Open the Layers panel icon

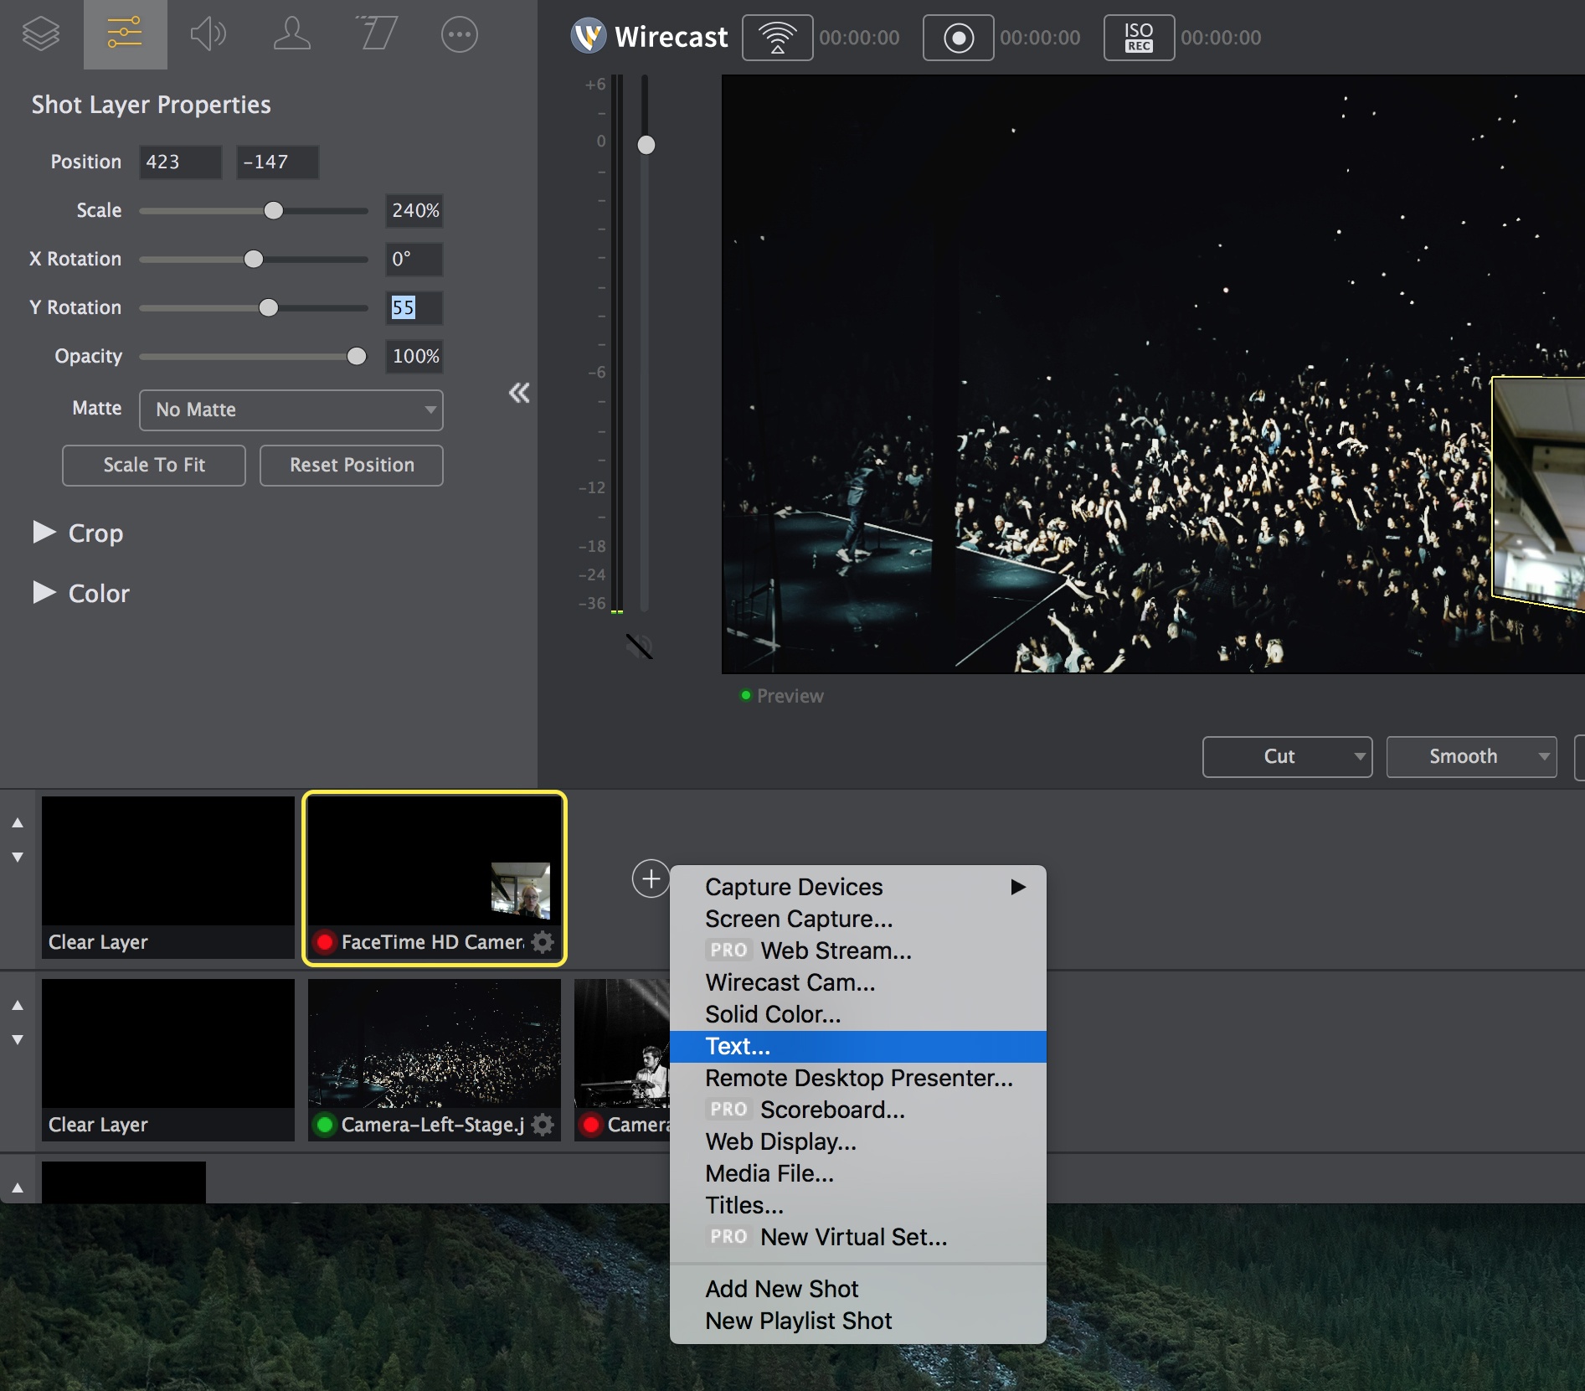tap(39, 33)
